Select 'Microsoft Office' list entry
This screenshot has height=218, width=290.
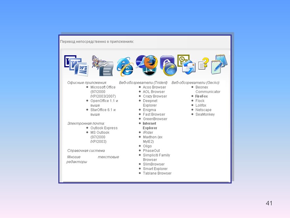pos(103,92)
